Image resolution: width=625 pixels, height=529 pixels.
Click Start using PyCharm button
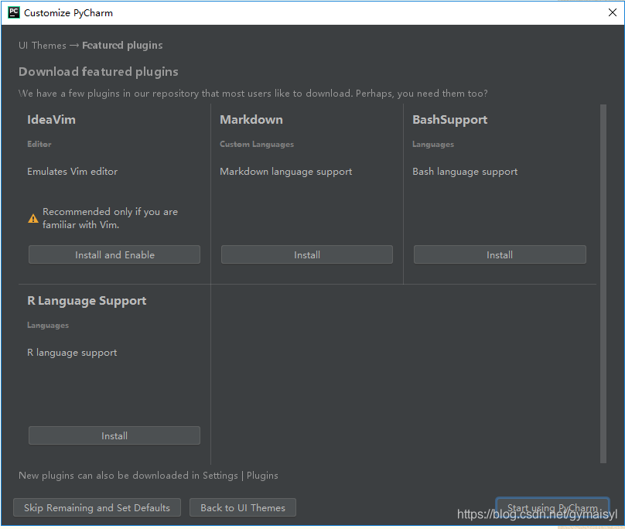pyautogui.click(x=552, y=507)
